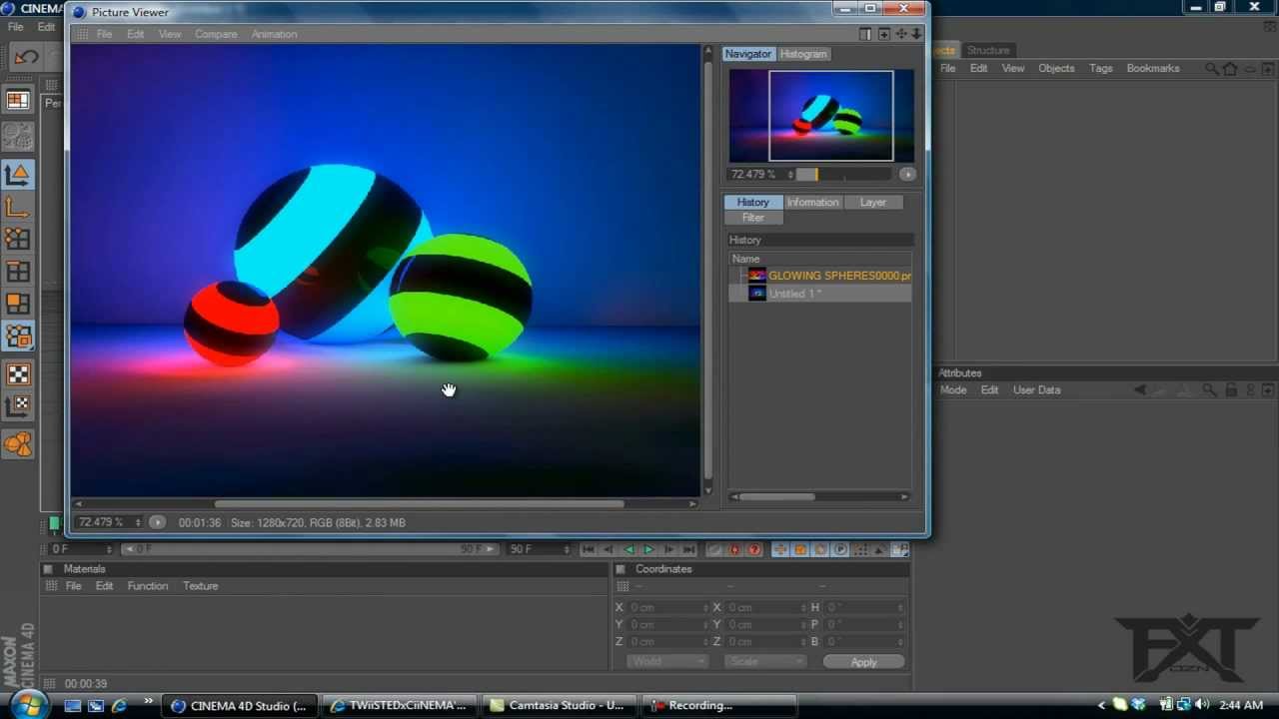Screen dimensions: 1279x719
Task: Toggle the Autokeying red question-mark icon
Action: [x=754, y=549]
